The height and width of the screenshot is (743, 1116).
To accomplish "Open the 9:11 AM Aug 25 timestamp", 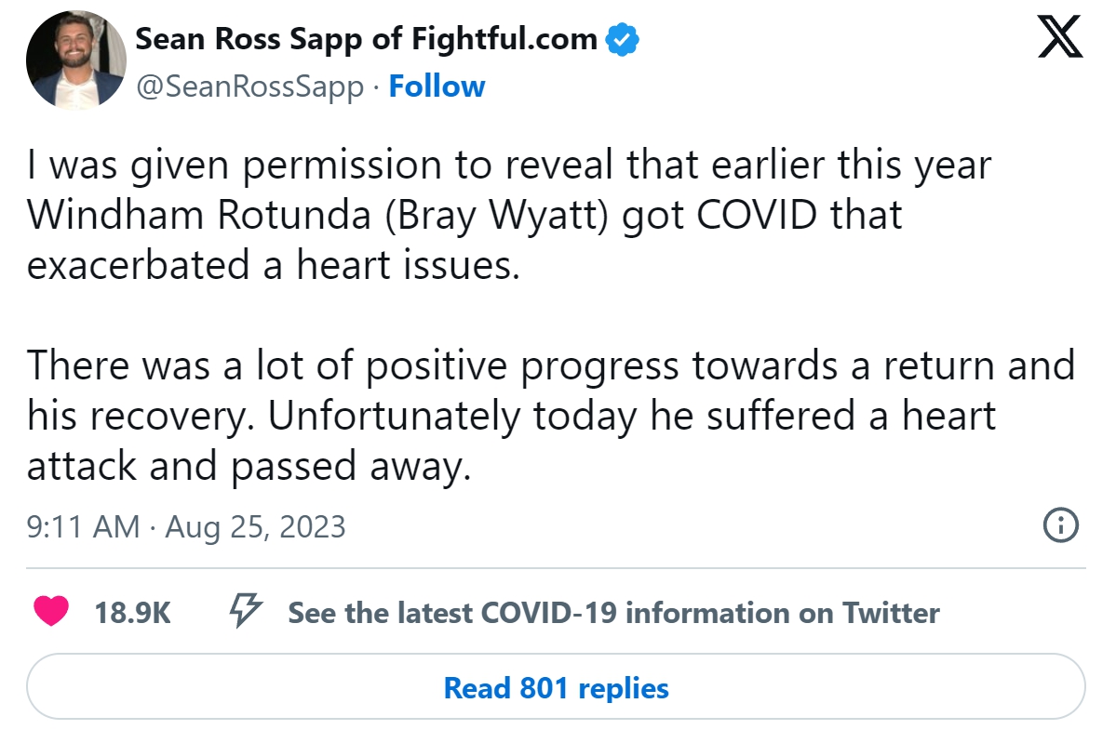I will (x=186, y=527).
